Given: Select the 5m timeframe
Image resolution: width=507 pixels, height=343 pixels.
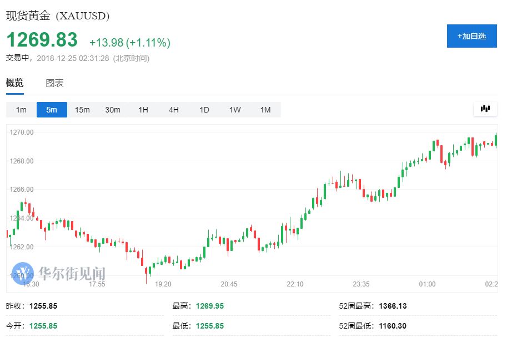Looking at the screenshot, I should pos(52,110).
